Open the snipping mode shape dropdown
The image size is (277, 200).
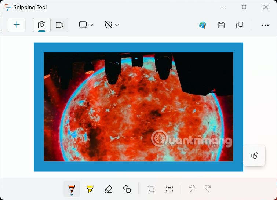coord(86,25)
